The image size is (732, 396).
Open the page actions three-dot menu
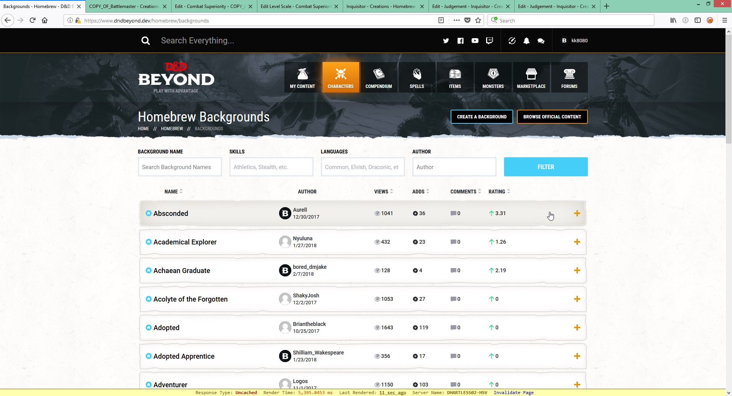tap(456, 21)
